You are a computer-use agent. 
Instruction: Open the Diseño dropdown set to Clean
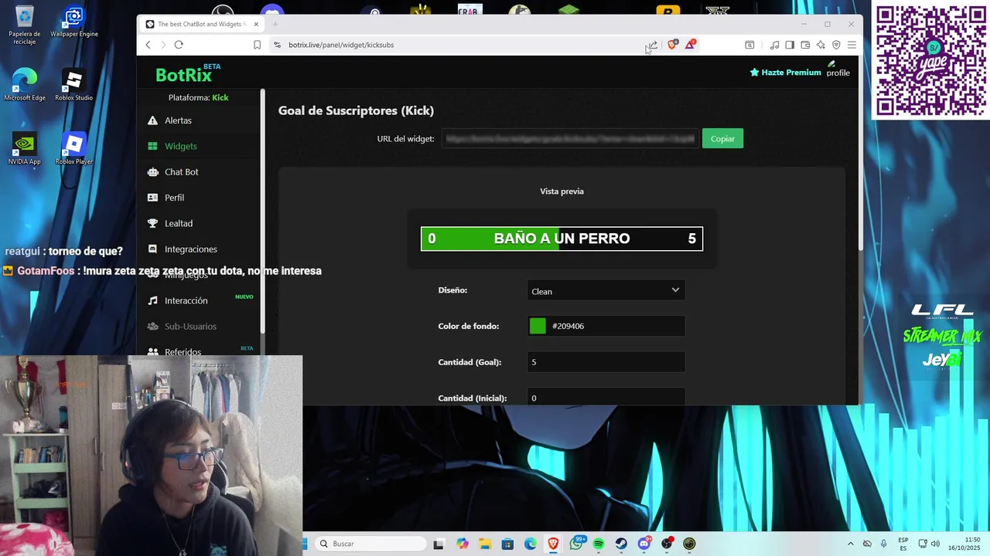tap(606, 290)
